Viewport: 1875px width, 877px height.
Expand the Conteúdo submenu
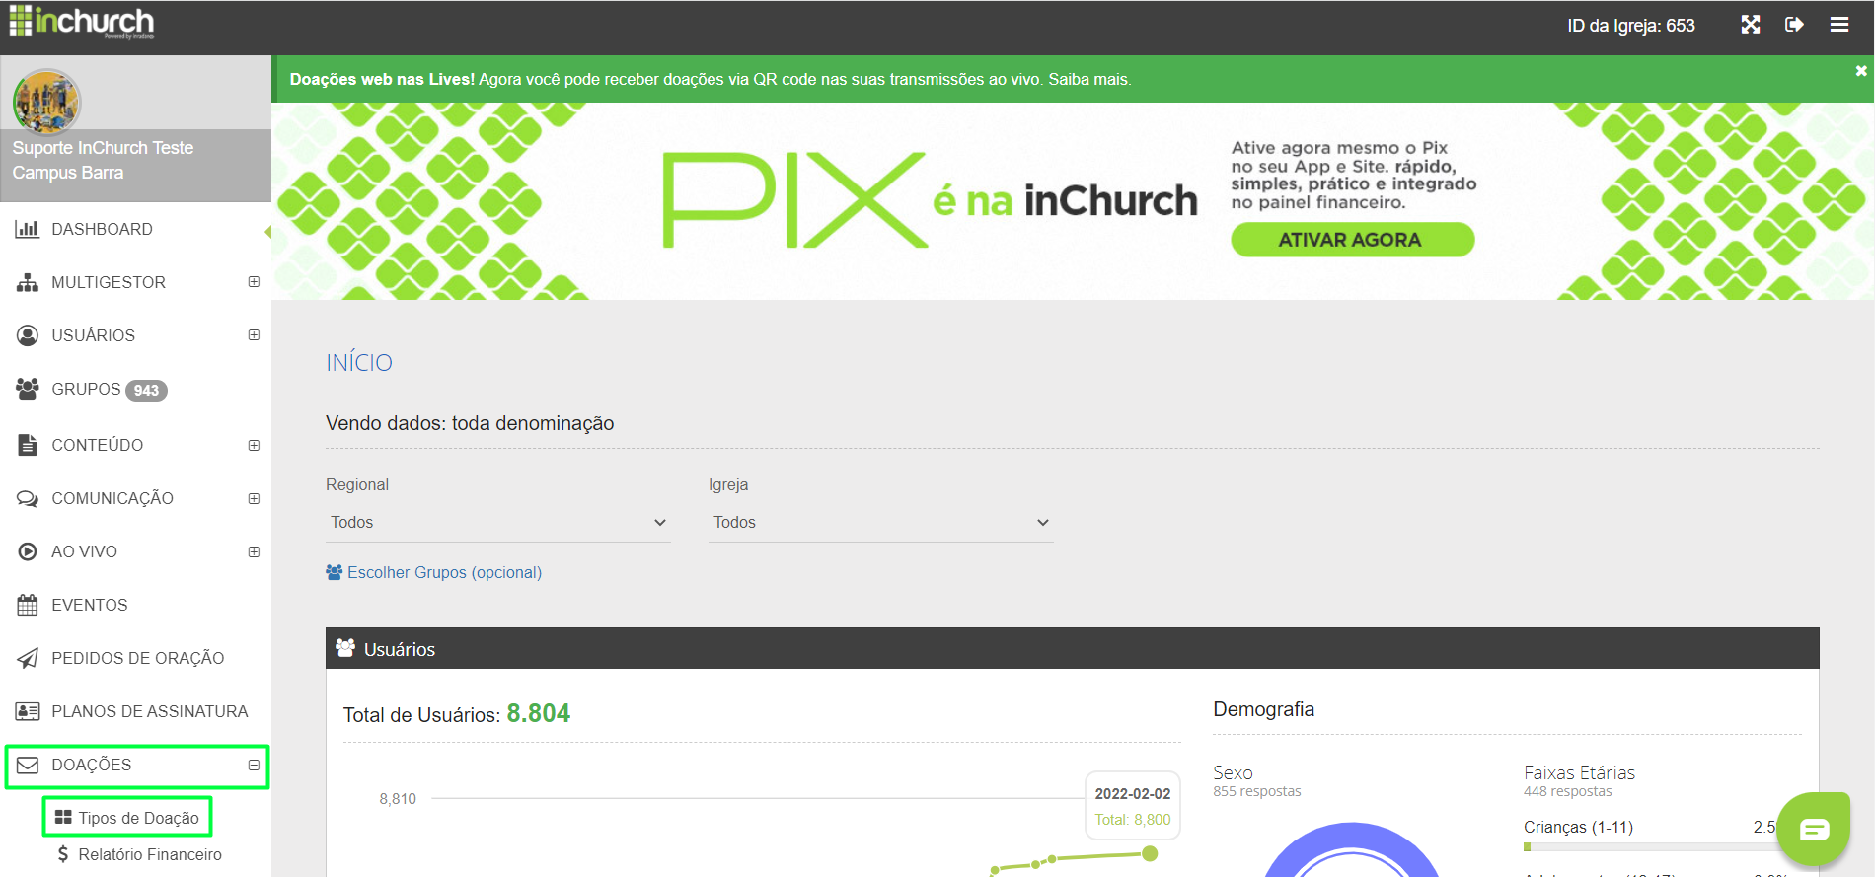pos(254,445)
